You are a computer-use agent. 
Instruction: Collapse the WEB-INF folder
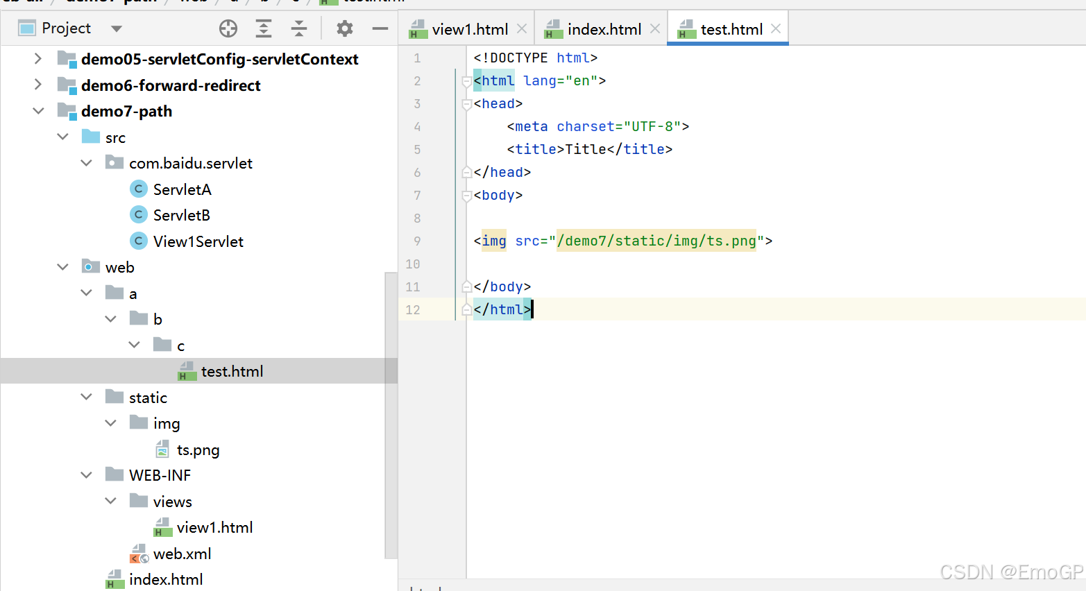87,475
